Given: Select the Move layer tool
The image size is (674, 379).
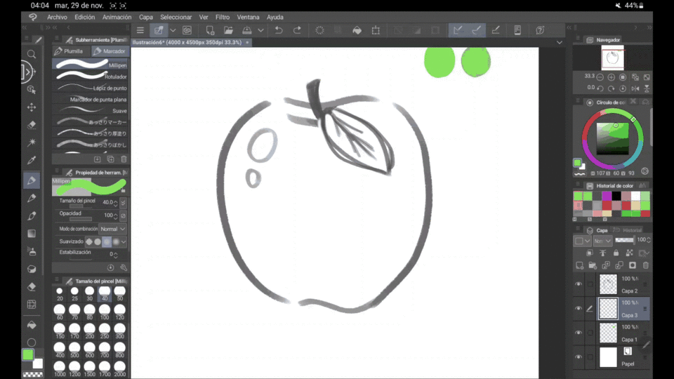Looking at the screenshot, I should [x=32, y=107].
